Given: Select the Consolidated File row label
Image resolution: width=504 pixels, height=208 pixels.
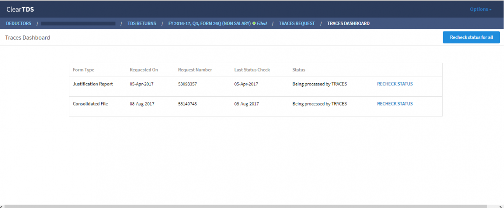Looking at the screenshot, I should 90,104.
